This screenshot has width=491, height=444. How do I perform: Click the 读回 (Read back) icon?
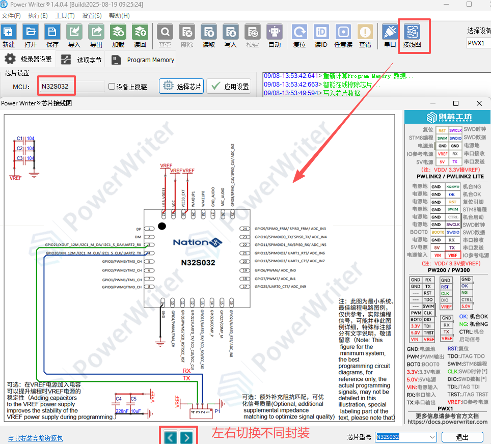point(140,35)
